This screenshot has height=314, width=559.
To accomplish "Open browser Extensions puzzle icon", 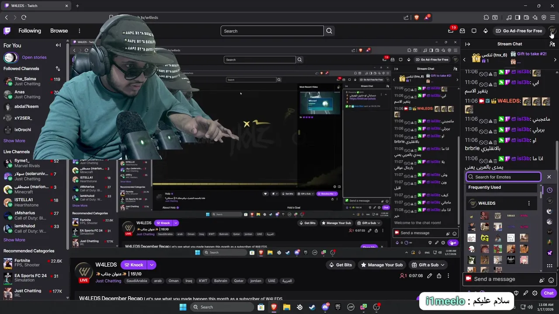I will tap(486, 17).
